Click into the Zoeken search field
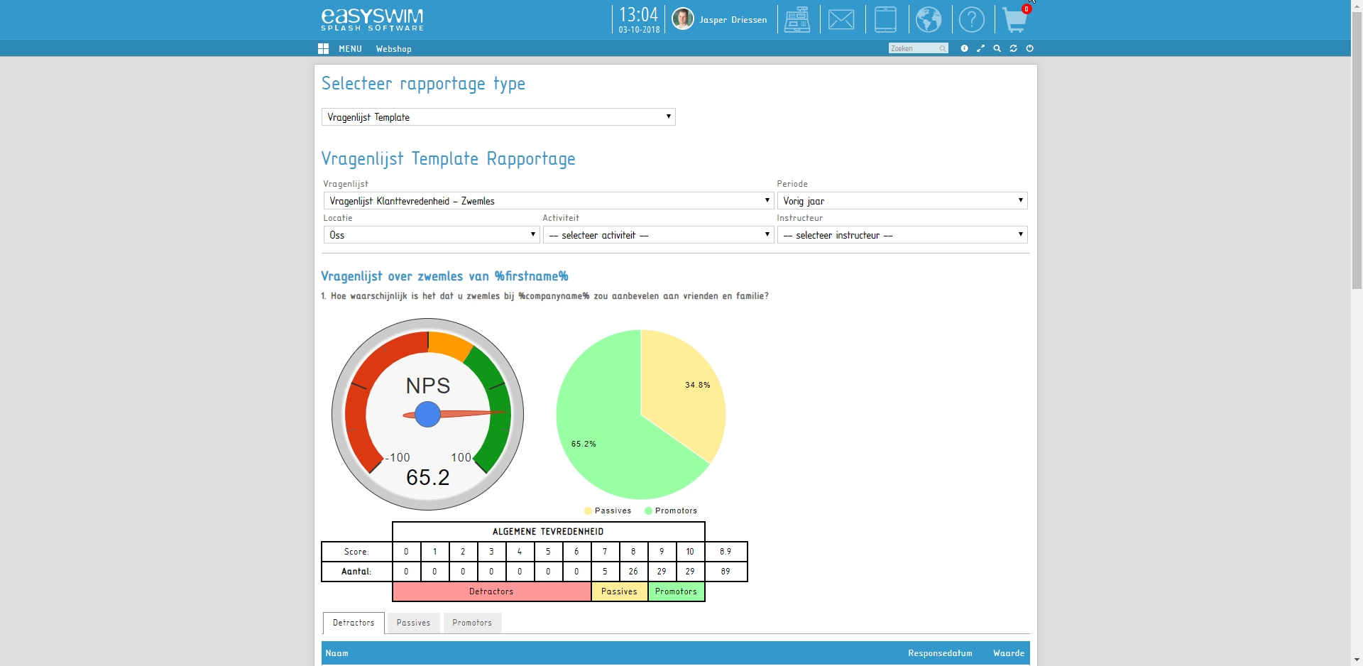1363x666 pixels. [x=913, y=48]
